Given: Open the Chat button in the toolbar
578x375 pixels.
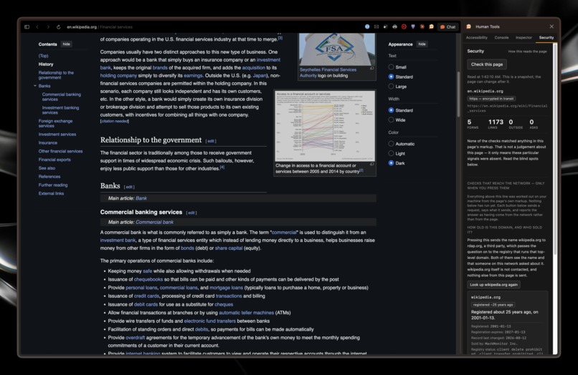Looking at the screenshot, I should 448,27.
